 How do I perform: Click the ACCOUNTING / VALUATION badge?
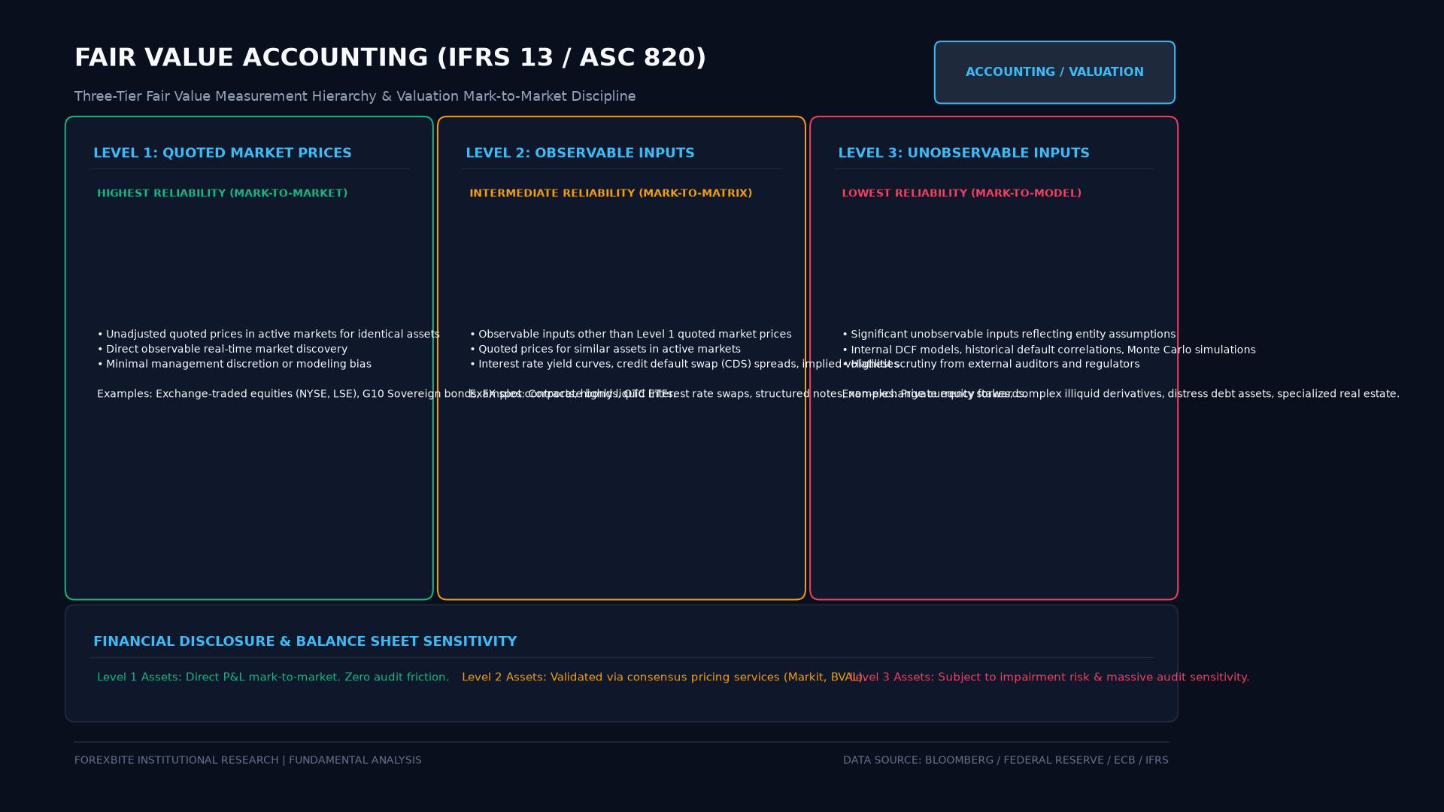(1054, 72)
